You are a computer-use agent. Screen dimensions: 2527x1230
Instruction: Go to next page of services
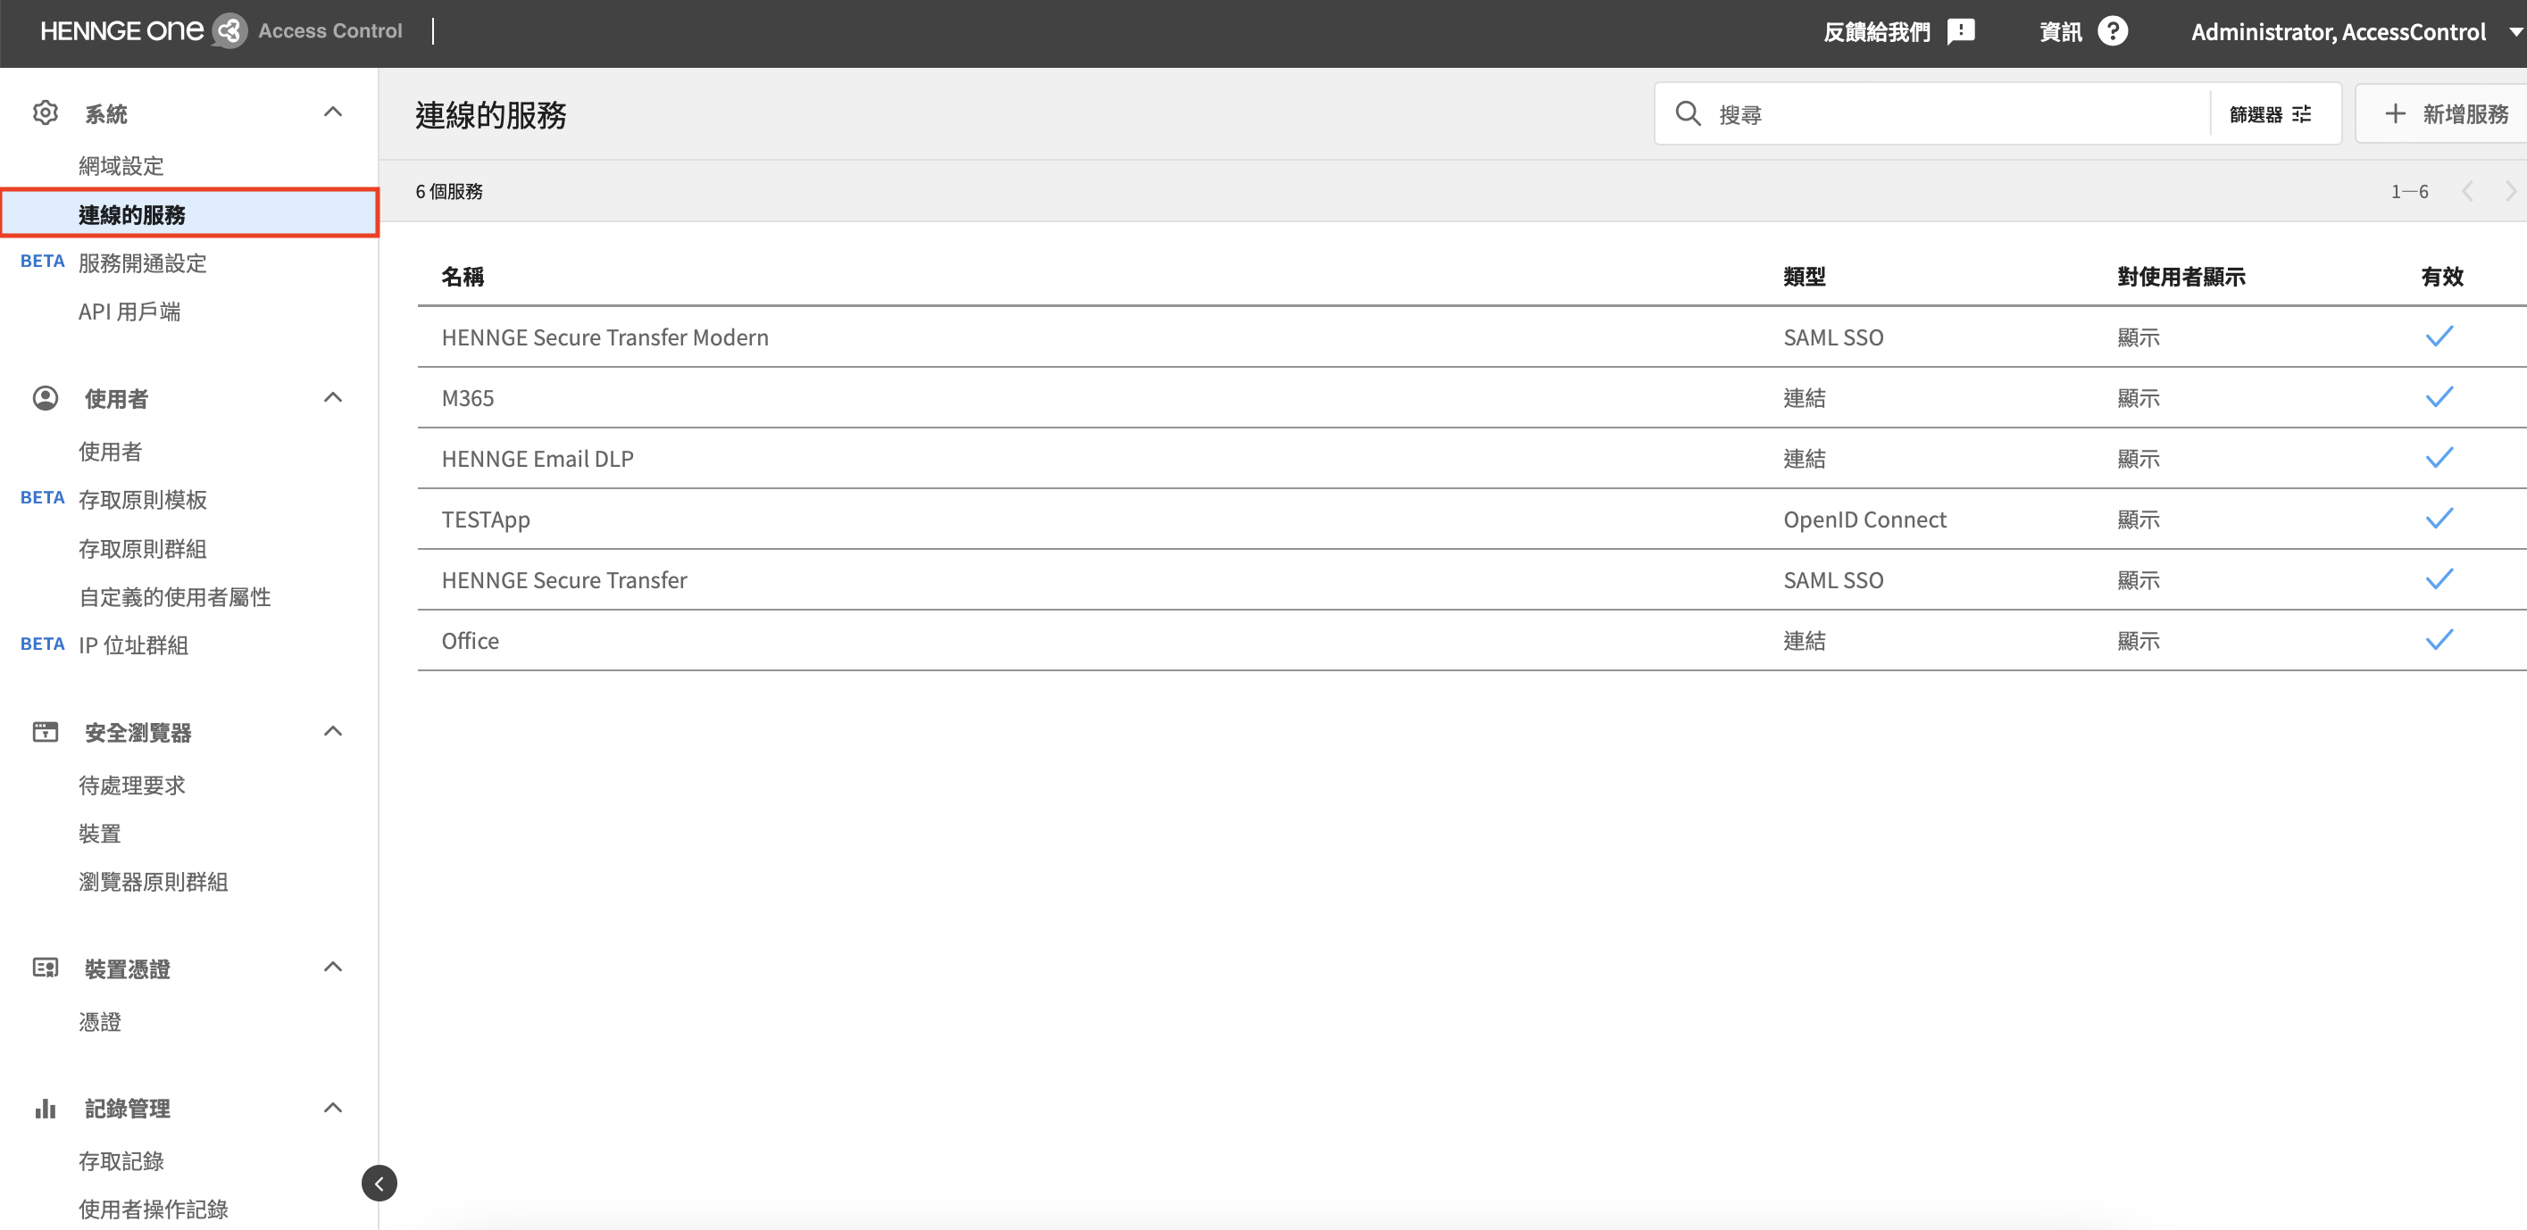pos(2510,191)
